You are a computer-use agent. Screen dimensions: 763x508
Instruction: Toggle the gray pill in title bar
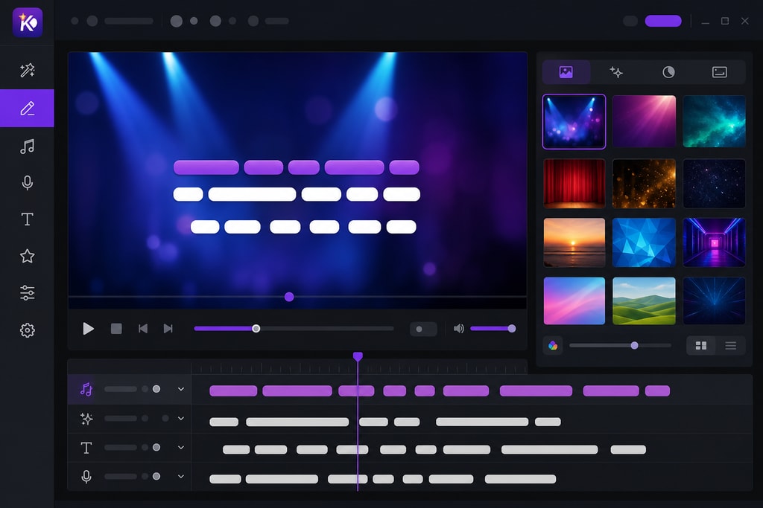pyautogui.click(x=630, y=21)
